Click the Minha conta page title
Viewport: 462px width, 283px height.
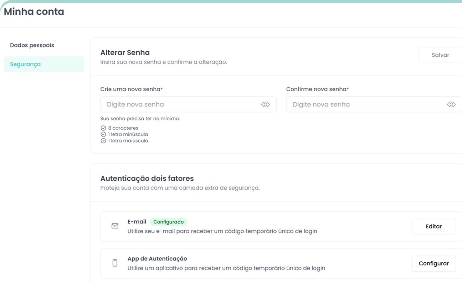(34, 11)
